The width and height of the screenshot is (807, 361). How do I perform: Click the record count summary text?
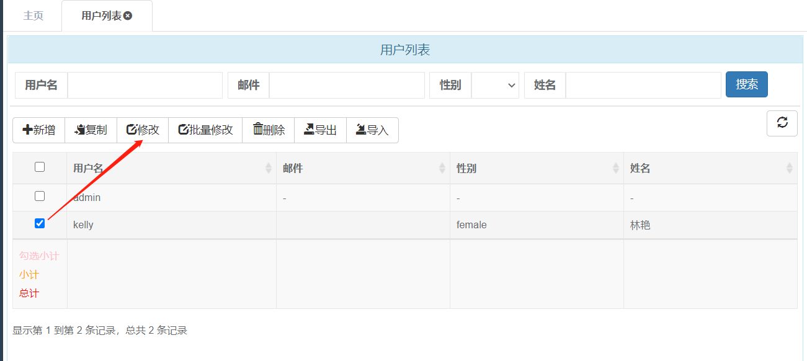coord(100,331)
